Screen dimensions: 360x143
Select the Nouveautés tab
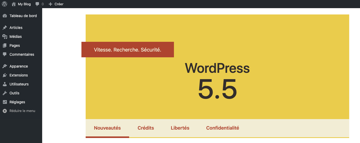[x=107, y=128]
